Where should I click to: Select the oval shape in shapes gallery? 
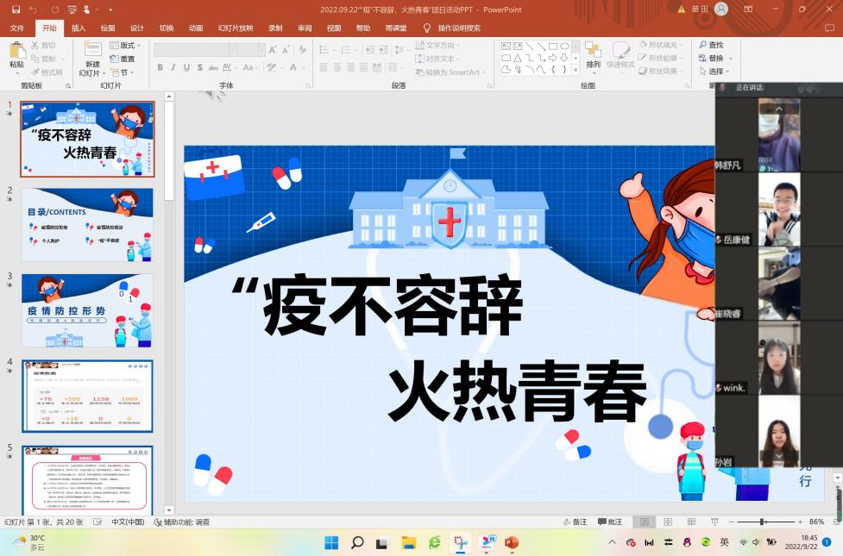tap(564, 46)
